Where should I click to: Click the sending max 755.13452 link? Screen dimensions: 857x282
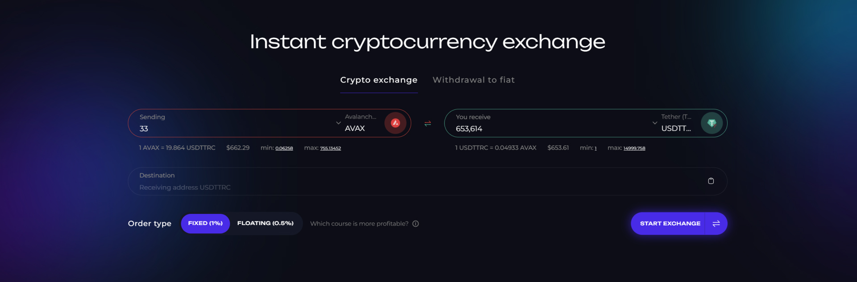coord(330,148)
